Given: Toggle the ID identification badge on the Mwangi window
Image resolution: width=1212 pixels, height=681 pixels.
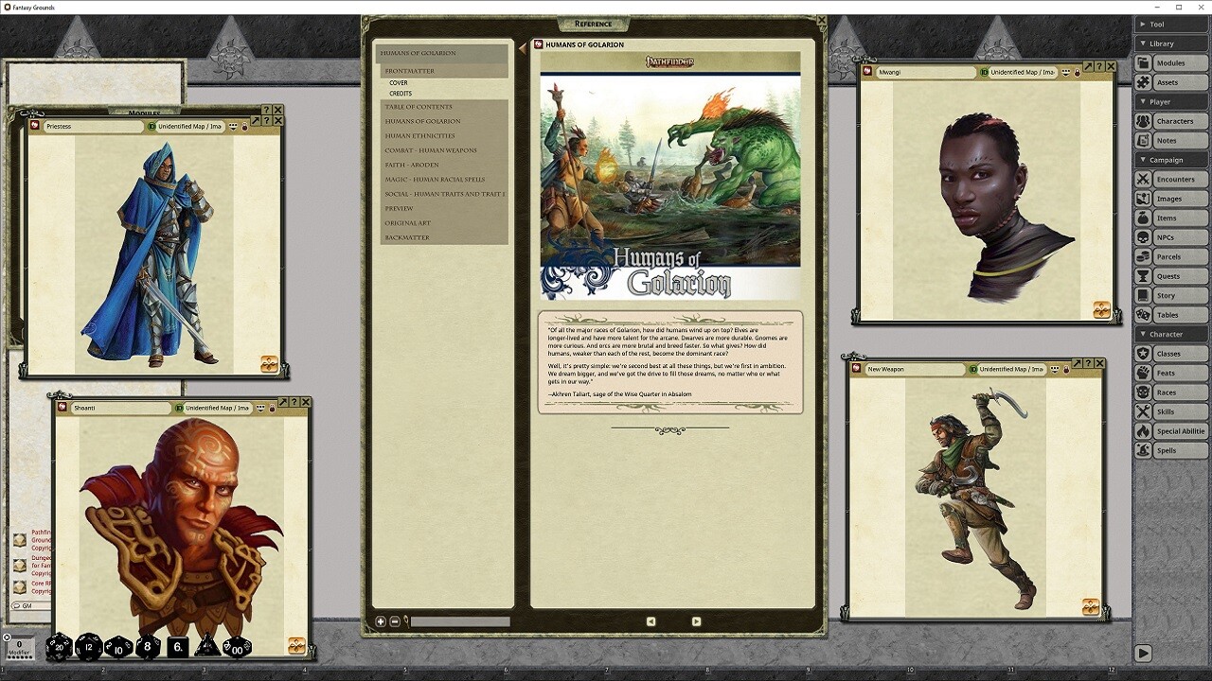Looking at the screenshot, I should tap(986, 71).
